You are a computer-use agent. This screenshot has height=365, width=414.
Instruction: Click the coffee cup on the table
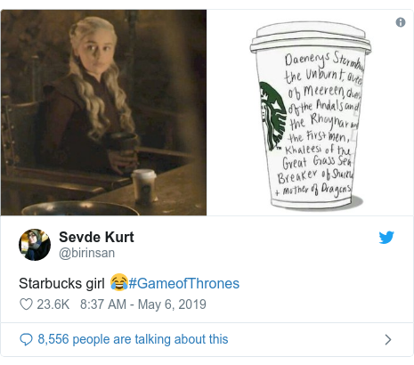[144, 186]
